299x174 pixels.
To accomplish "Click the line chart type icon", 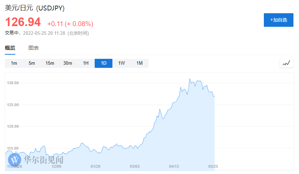I will pyautogui.click(x=286, y=63).
